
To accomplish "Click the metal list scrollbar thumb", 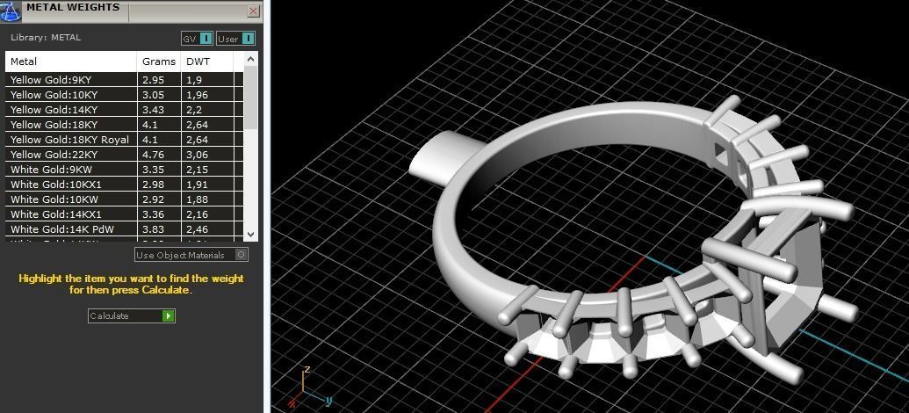I will [250, 97].
